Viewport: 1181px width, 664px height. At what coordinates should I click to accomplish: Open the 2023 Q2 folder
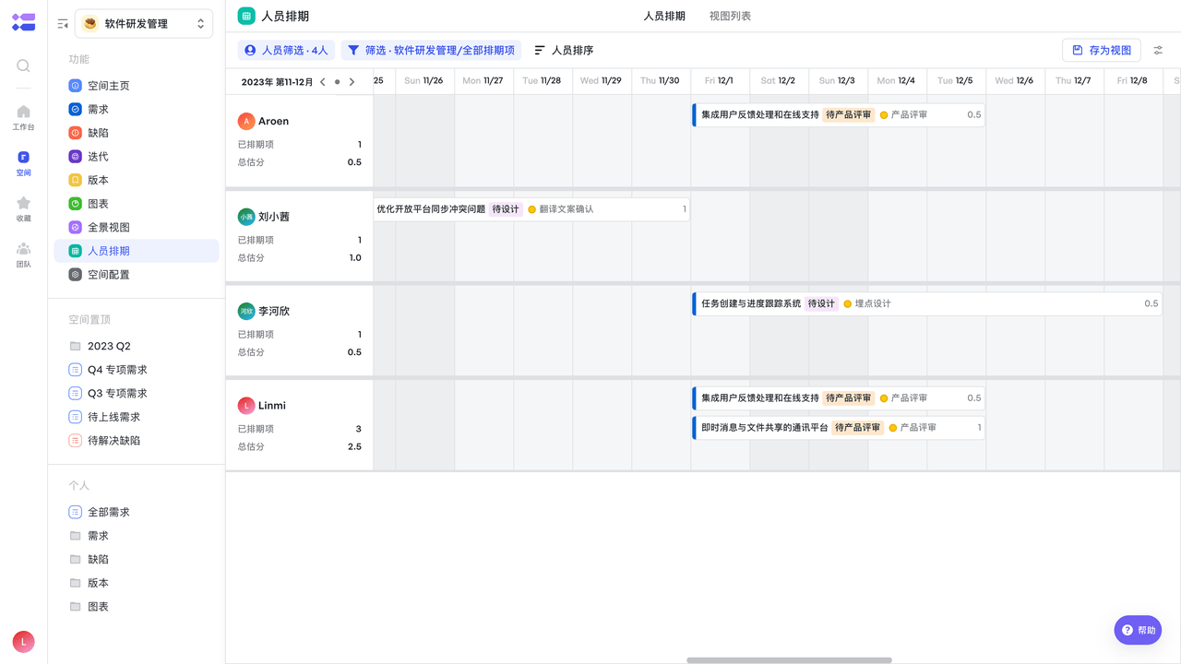point(137,346)
